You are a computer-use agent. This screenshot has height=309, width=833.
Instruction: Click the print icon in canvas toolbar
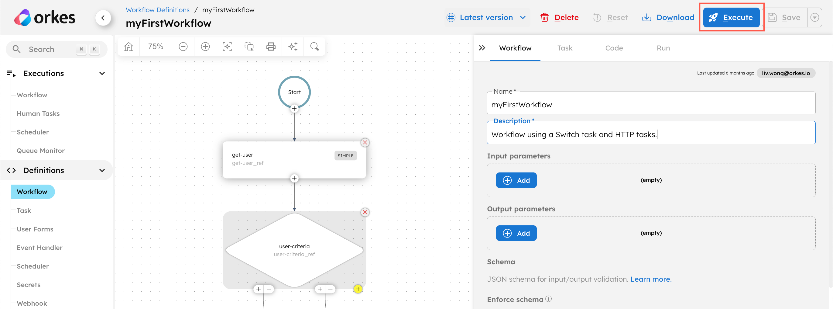[x=271, y=47]
